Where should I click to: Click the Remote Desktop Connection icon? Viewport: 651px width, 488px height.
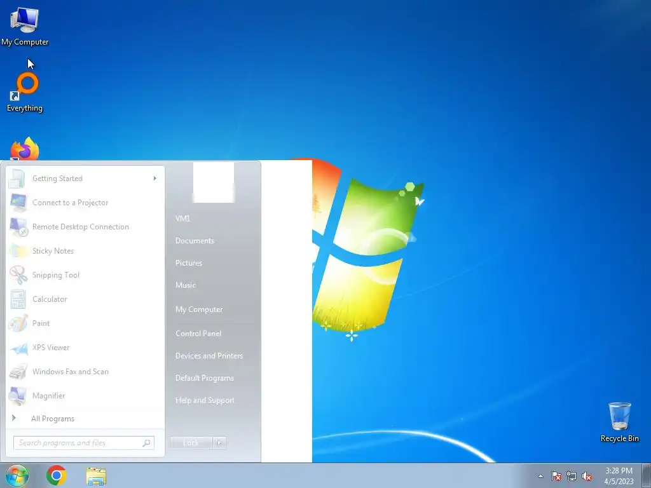tap(18, 227)
